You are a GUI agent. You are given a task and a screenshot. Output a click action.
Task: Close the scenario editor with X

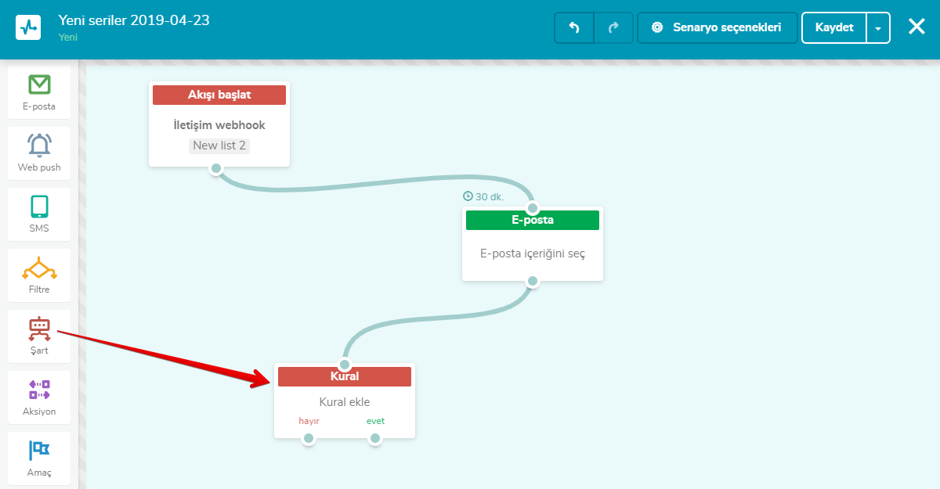coord(916,27)
